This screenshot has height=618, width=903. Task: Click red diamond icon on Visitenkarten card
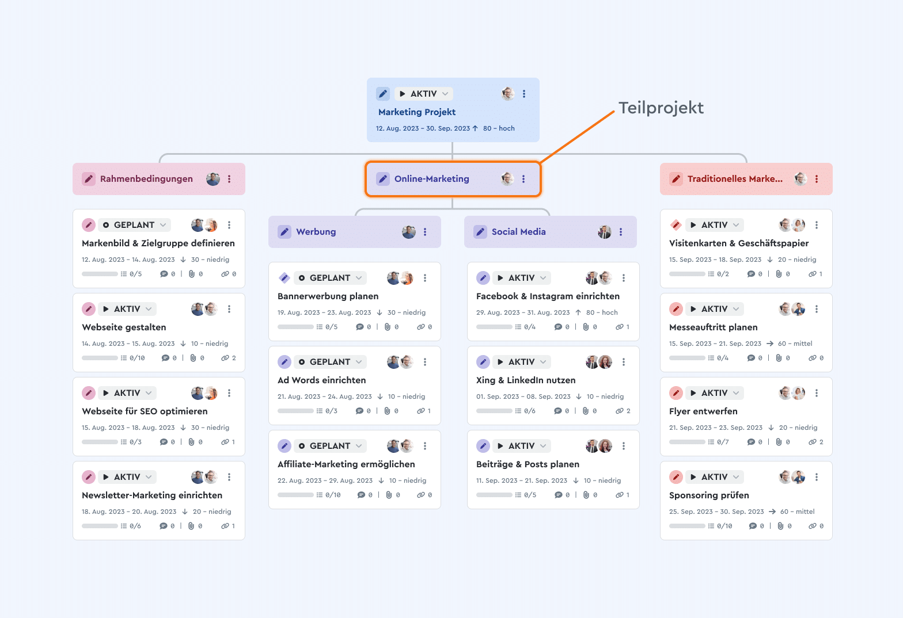point(676,225)
